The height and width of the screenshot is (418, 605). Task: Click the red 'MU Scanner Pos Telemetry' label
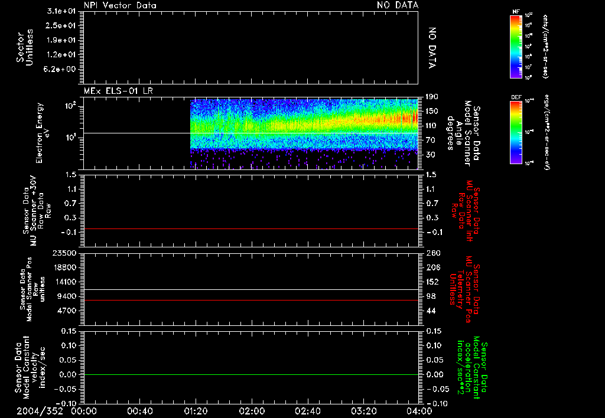click(465, 289)
